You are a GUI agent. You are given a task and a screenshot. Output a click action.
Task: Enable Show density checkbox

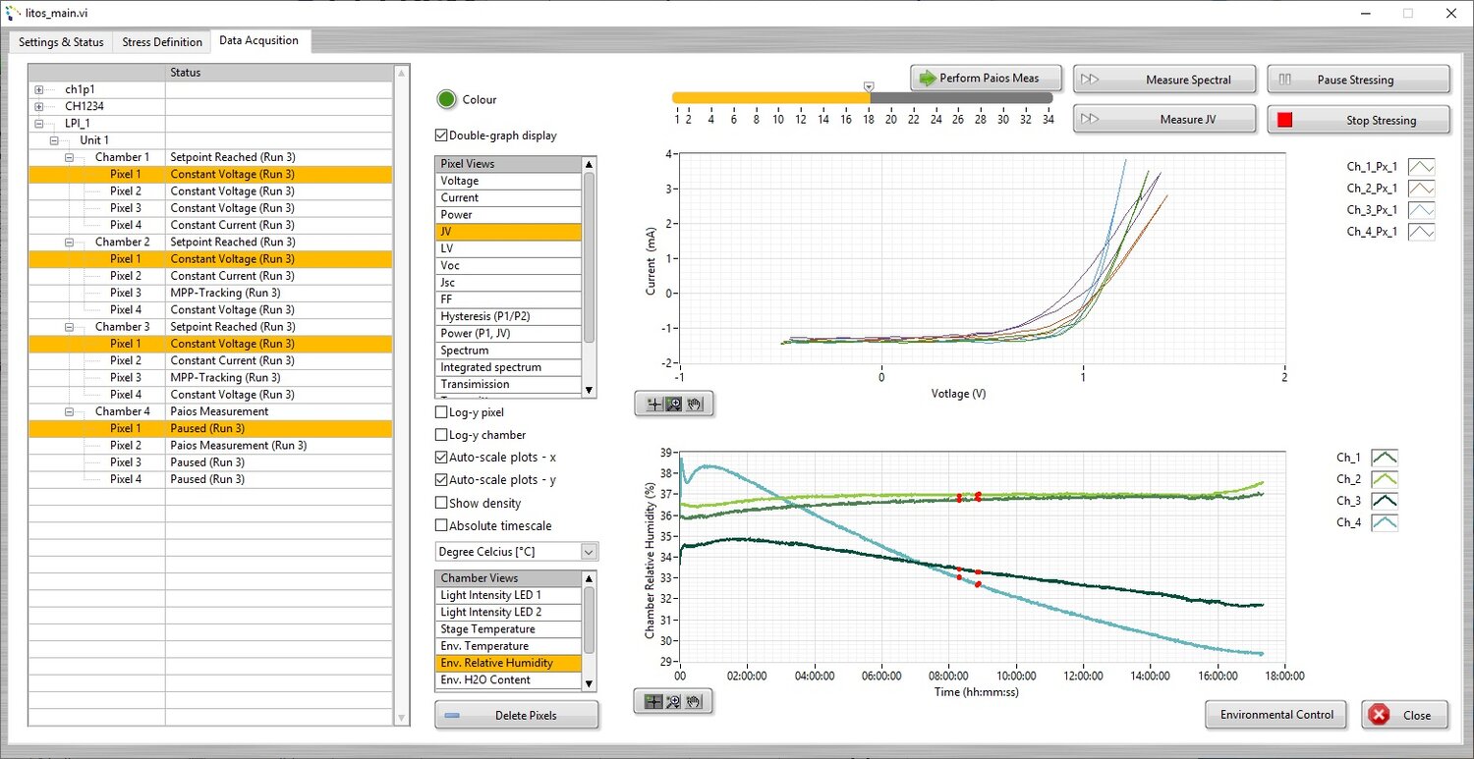(441, 503)
